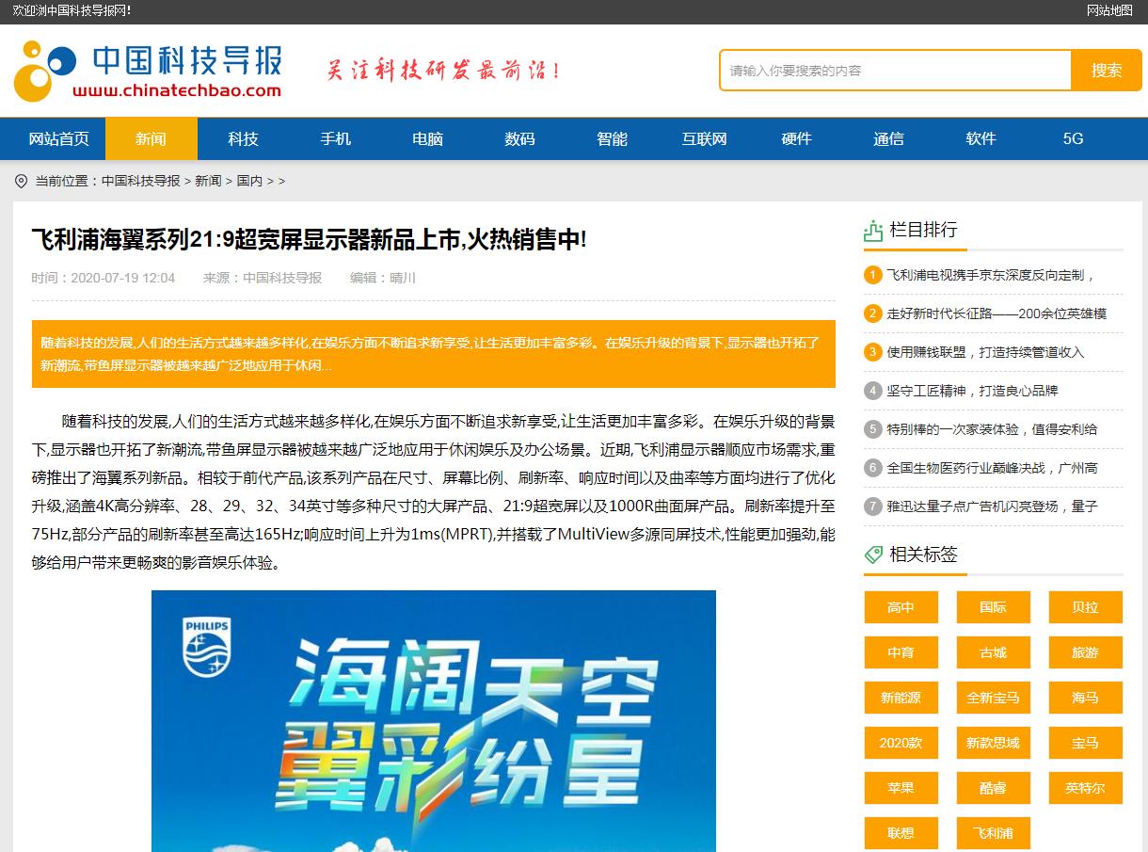Click the 英特尔 tag button
The image size is (1148, 852).
(1086, 788)
